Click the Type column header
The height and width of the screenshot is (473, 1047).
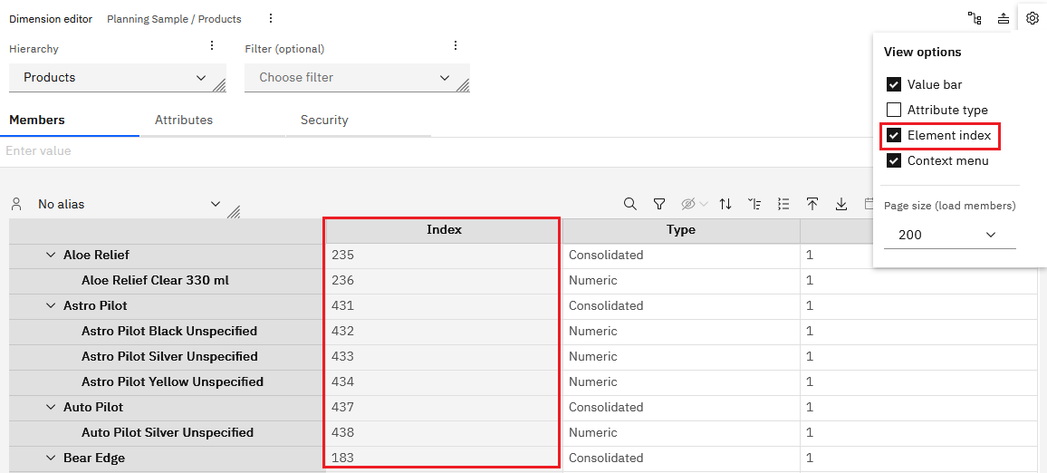[x=681, y=230]
